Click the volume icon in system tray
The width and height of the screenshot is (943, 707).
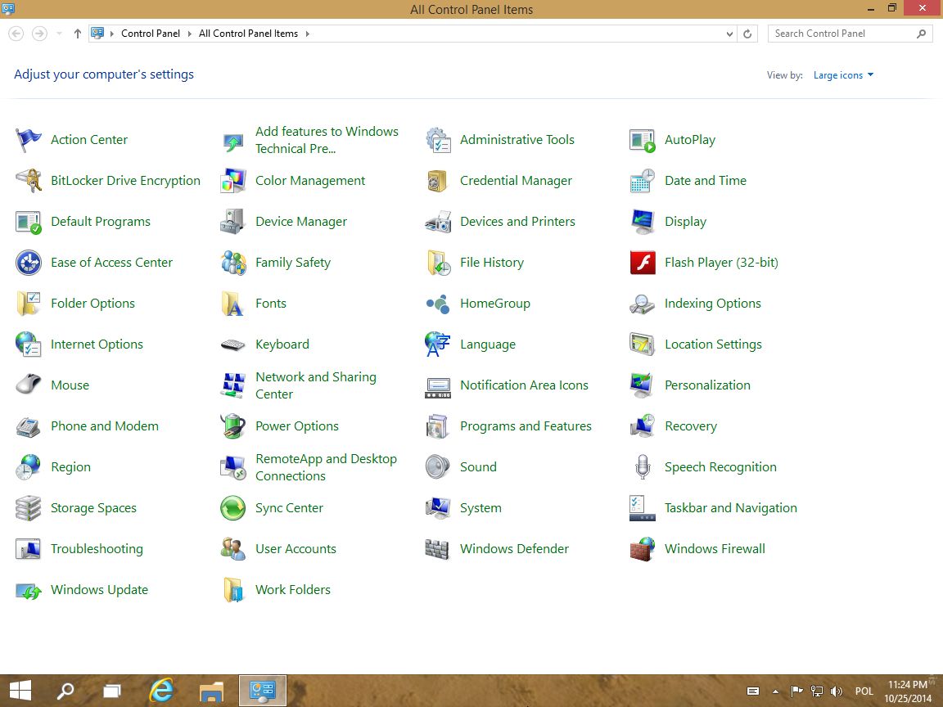[836, 691]
